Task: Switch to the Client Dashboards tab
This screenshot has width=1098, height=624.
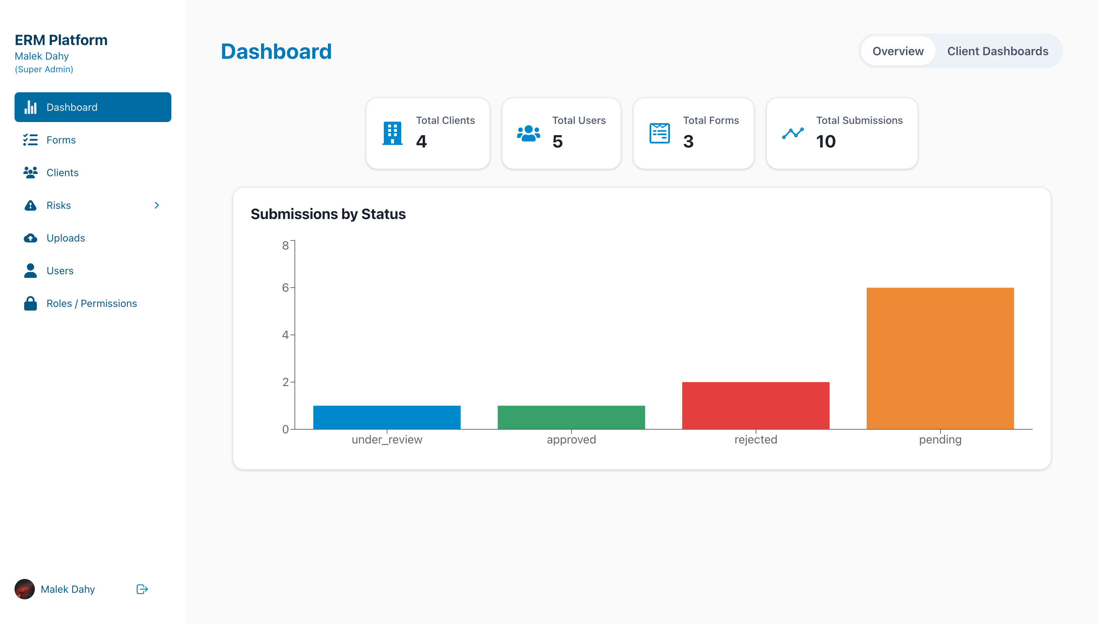Action: [998, 51]
